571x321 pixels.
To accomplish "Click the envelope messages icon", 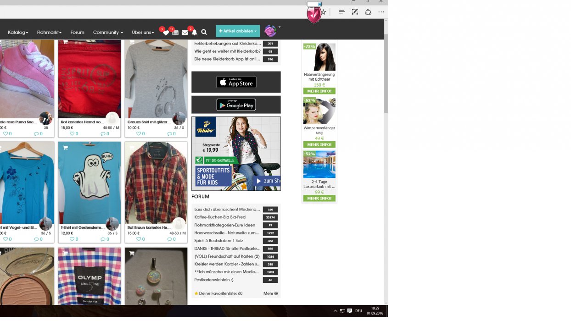I will (185, 33).
